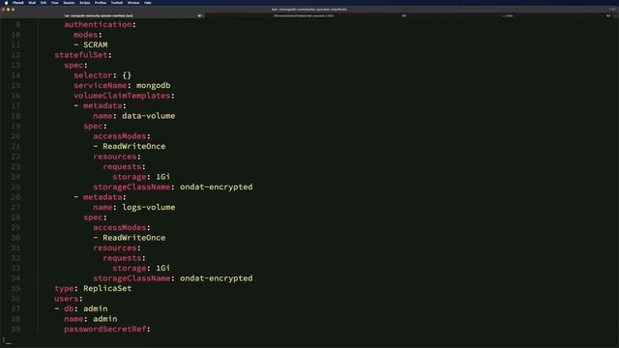Open the Edit menu
Viewport: 619px width, 348px height.
[x=44, y=3]
